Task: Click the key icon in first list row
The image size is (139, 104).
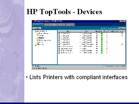Action: pos(122,34)
